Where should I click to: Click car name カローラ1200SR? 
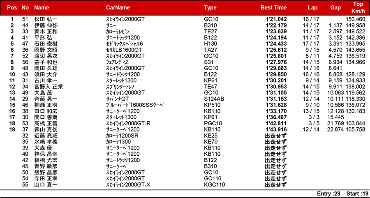[123, 136]
